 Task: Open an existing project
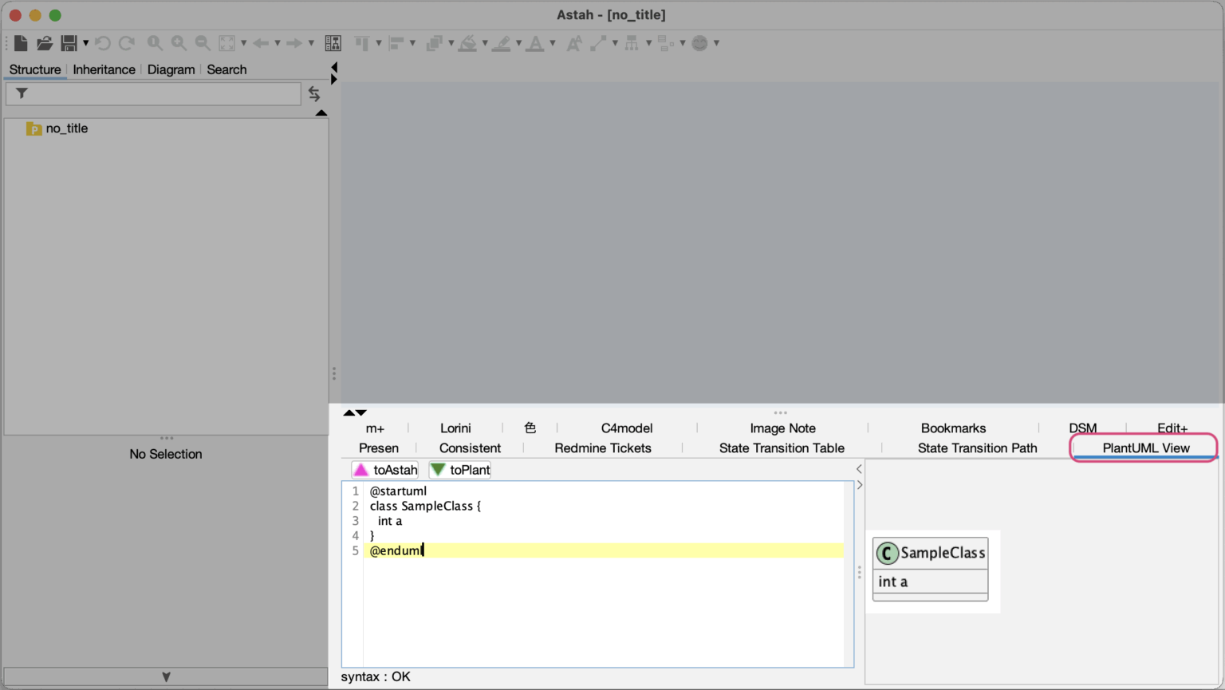pos(45,43)
